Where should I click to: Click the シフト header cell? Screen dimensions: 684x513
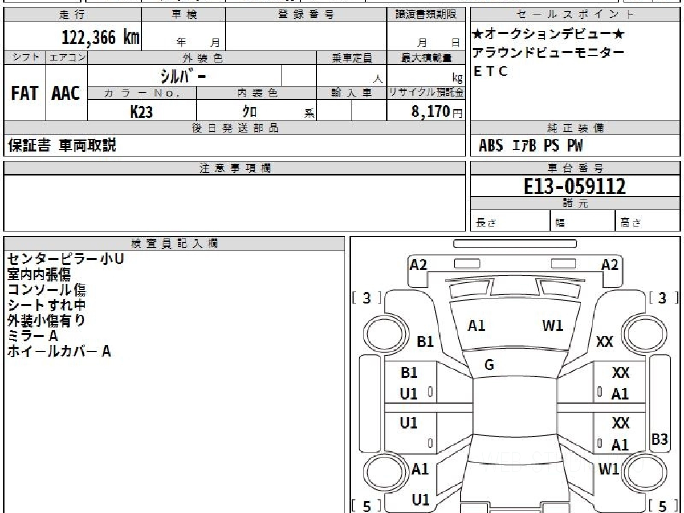click(25, 58)
